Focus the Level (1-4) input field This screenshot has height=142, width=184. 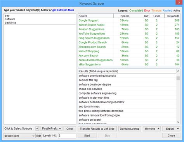coord(67,136)
